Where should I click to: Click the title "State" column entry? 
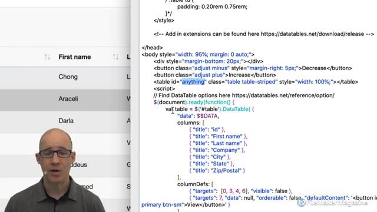point(211,164)
